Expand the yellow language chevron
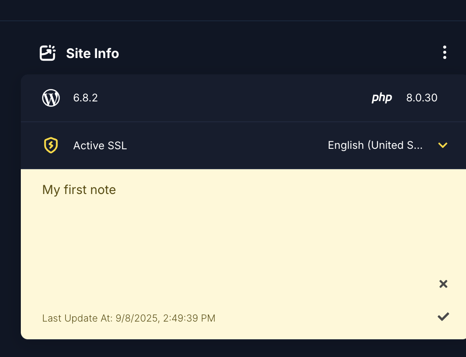Screen dimensions: 466x357 (x=443, y=145)
